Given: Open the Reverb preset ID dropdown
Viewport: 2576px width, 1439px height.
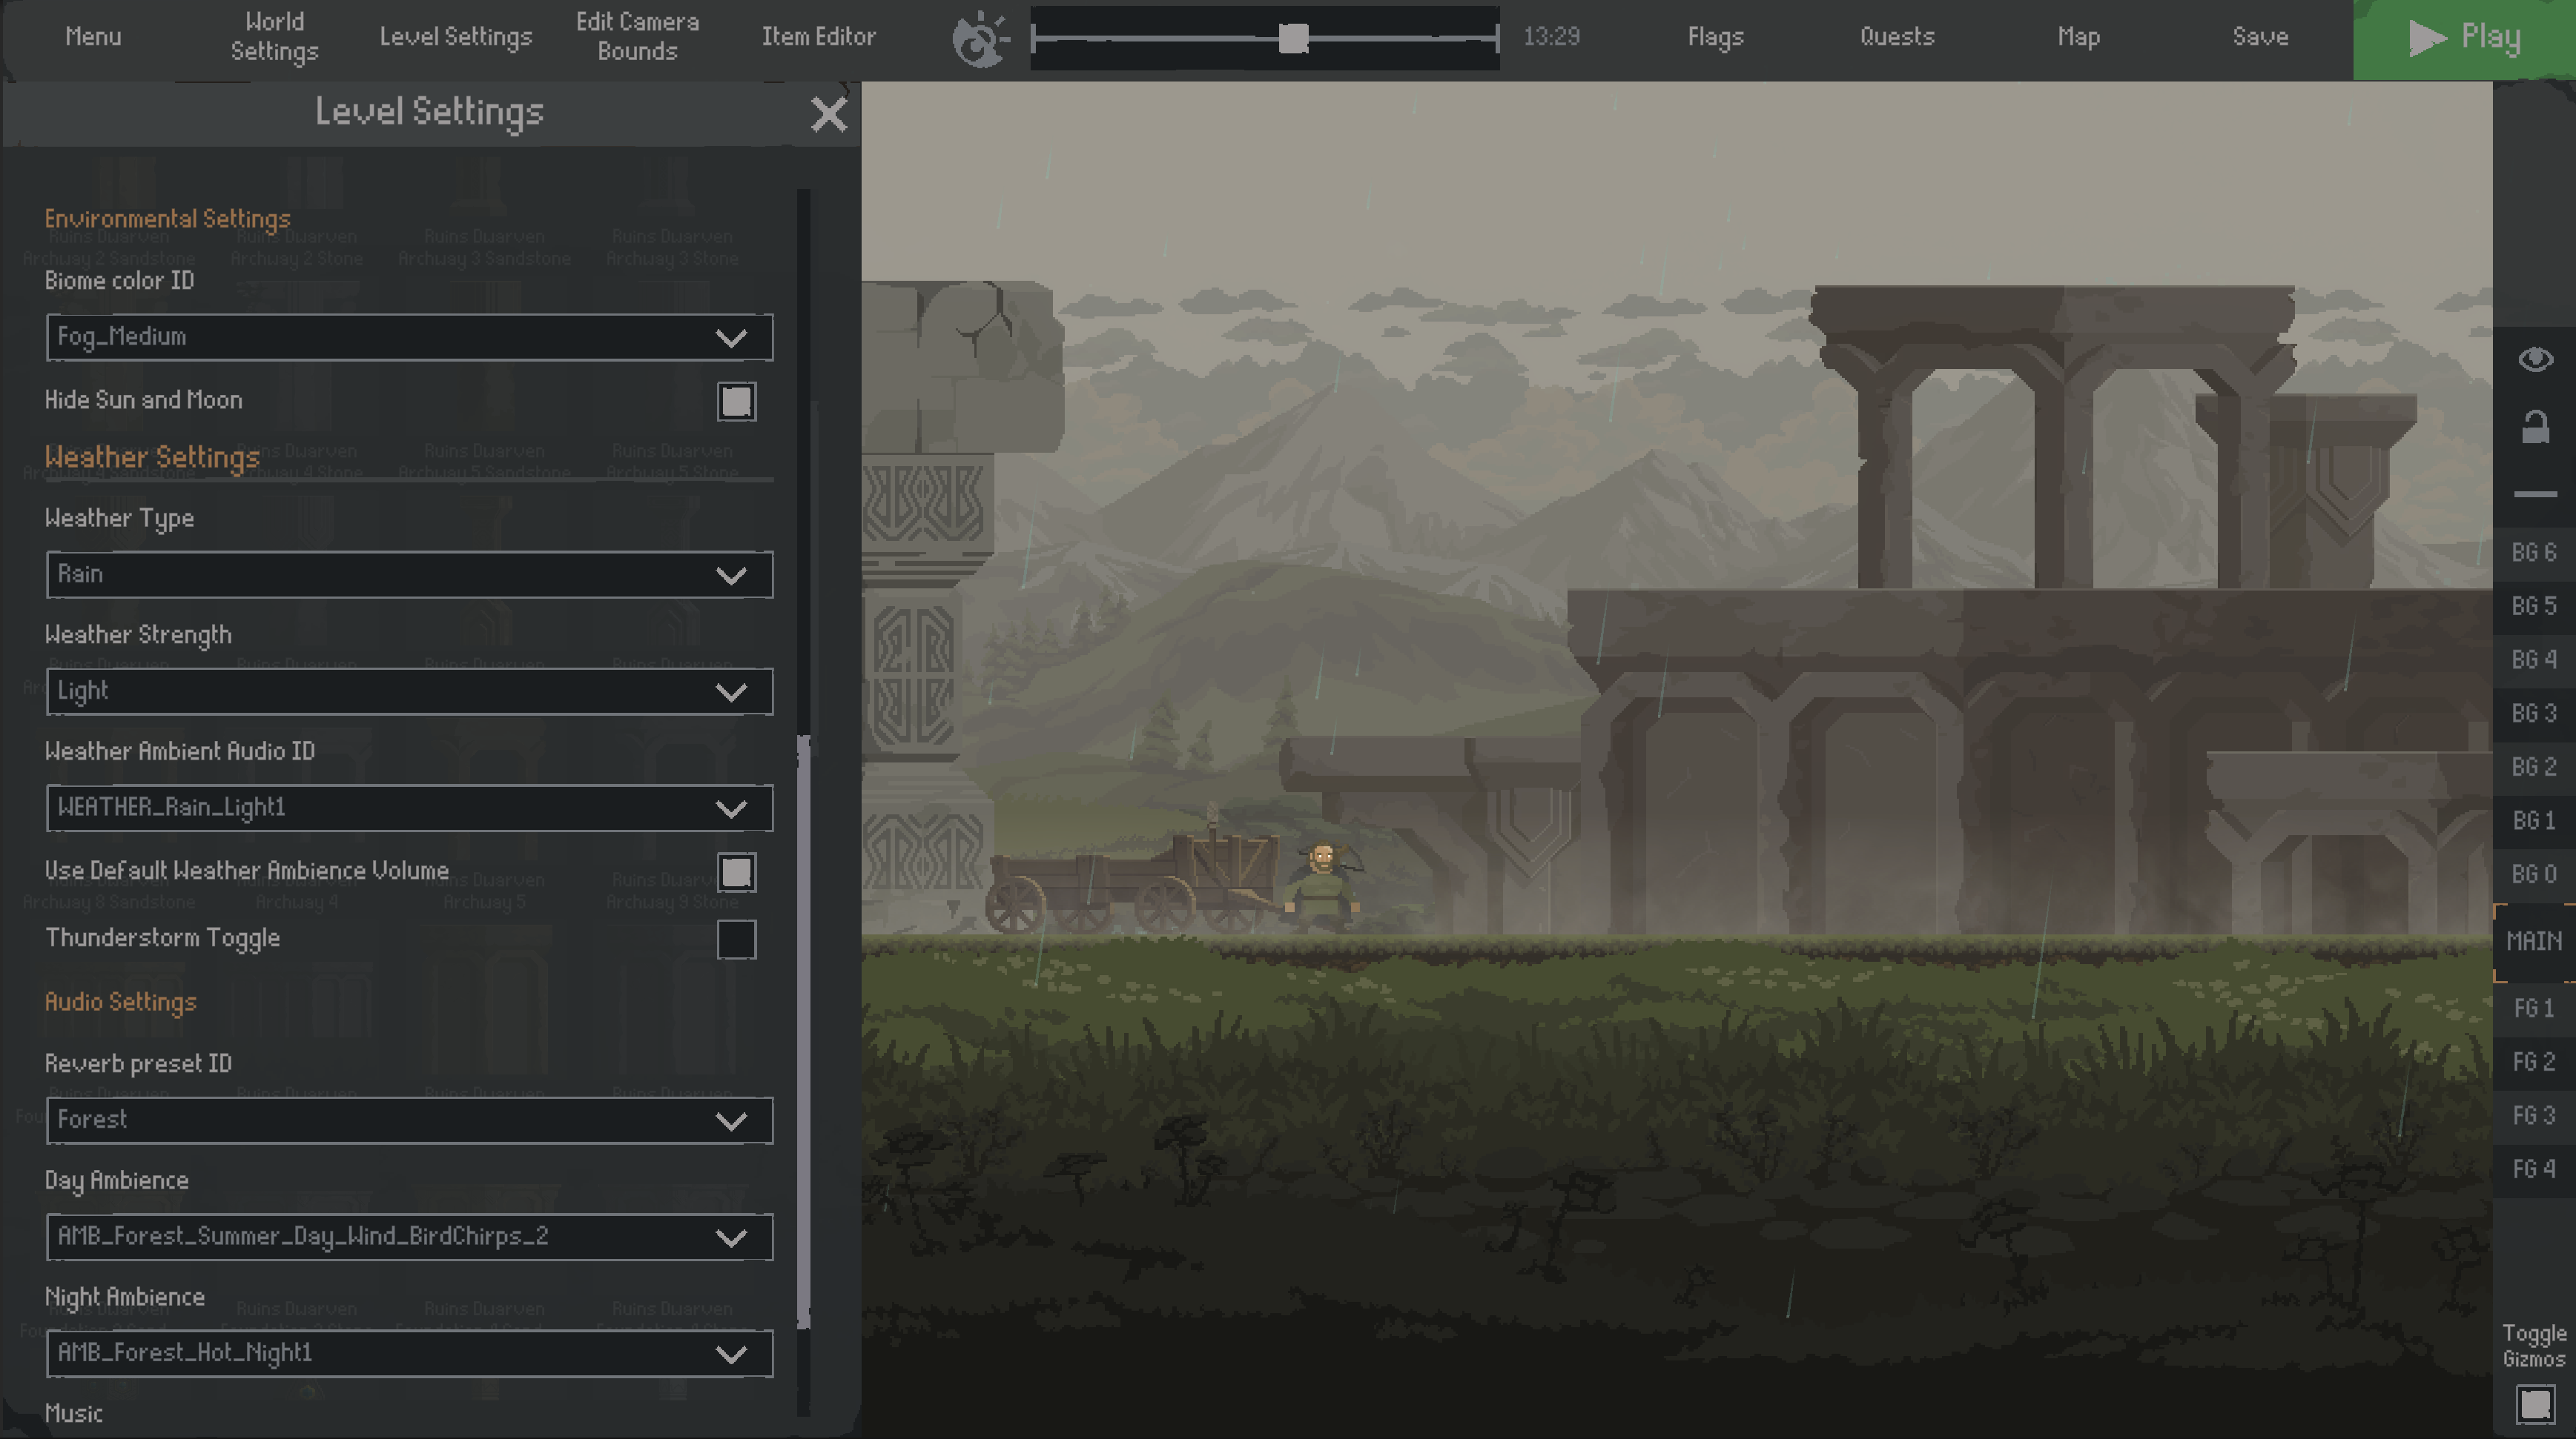Looking at the screenshot, I should coord(409,1120).
